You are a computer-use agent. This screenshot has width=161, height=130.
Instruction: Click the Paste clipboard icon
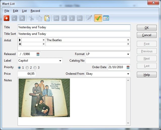coord(47,18)
